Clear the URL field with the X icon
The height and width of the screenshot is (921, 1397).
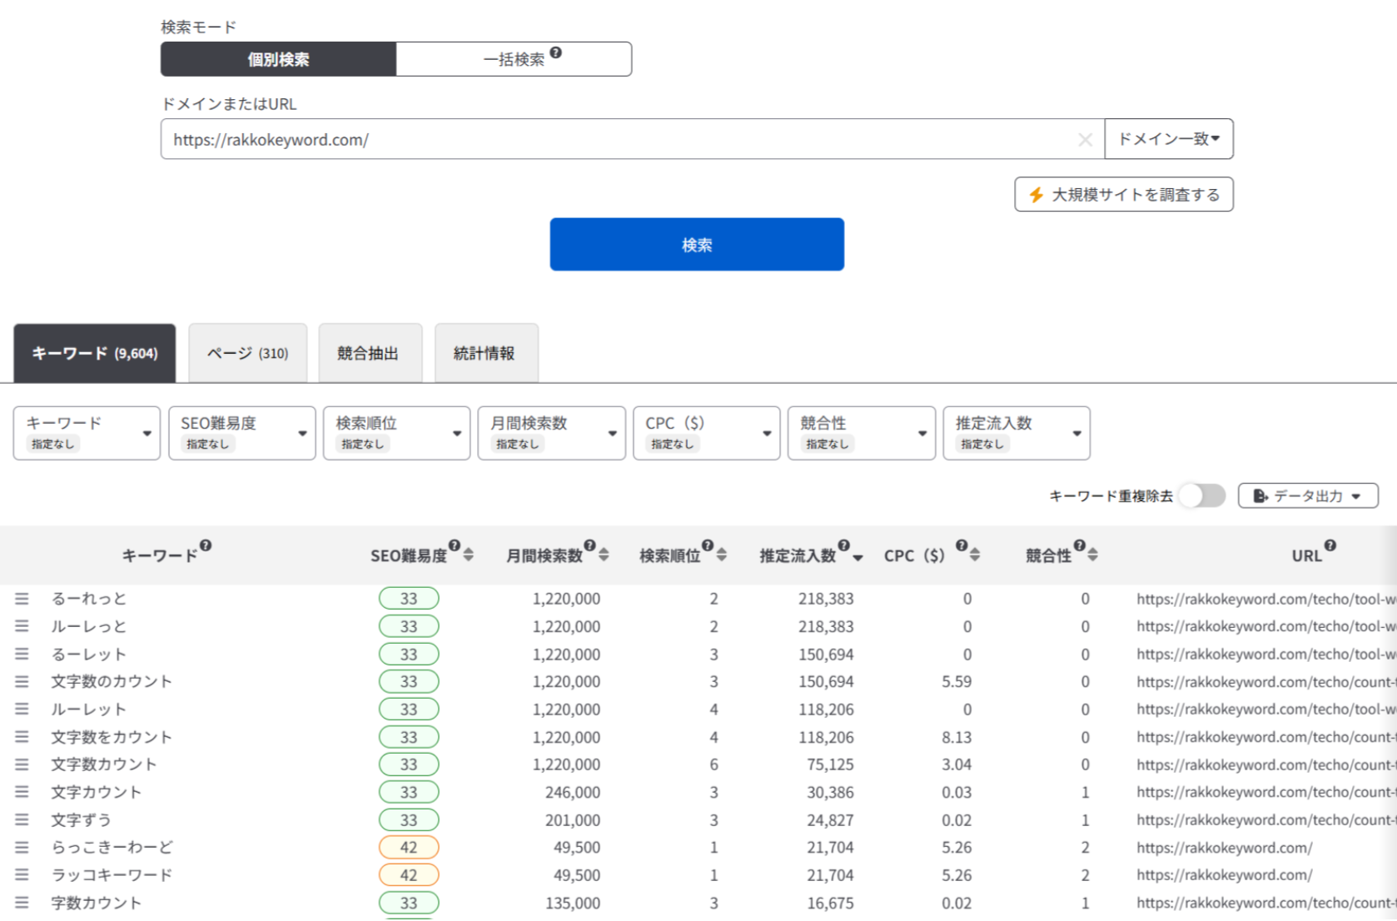coord(1085,140)
